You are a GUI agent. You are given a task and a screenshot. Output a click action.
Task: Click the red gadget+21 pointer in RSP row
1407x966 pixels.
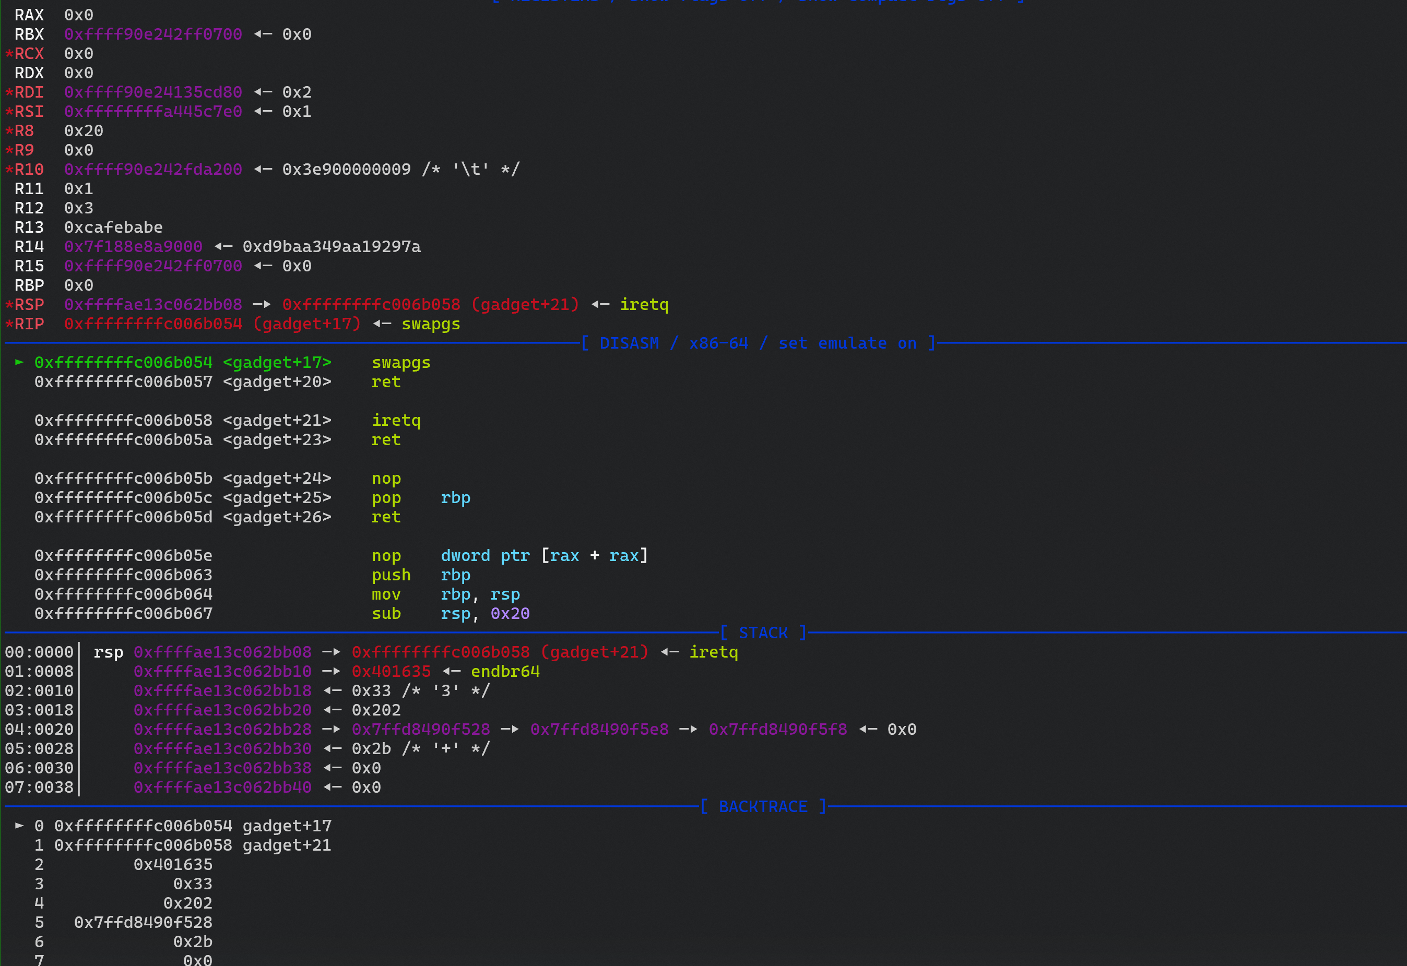[x=431, y=305]
